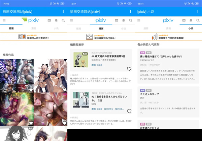The image size is (202, 141).
Task: Click notification bell in the middle manga screen
Action: (x=124, y=20)
